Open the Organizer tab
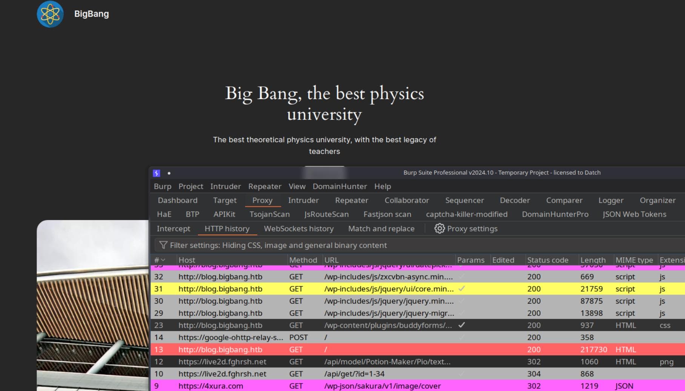The width and height of the screenshot is (685, 391). 658,200
